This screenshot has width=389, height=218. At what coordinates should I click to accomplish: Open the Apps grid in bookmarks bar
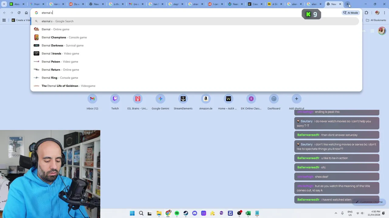pos(4,20)
